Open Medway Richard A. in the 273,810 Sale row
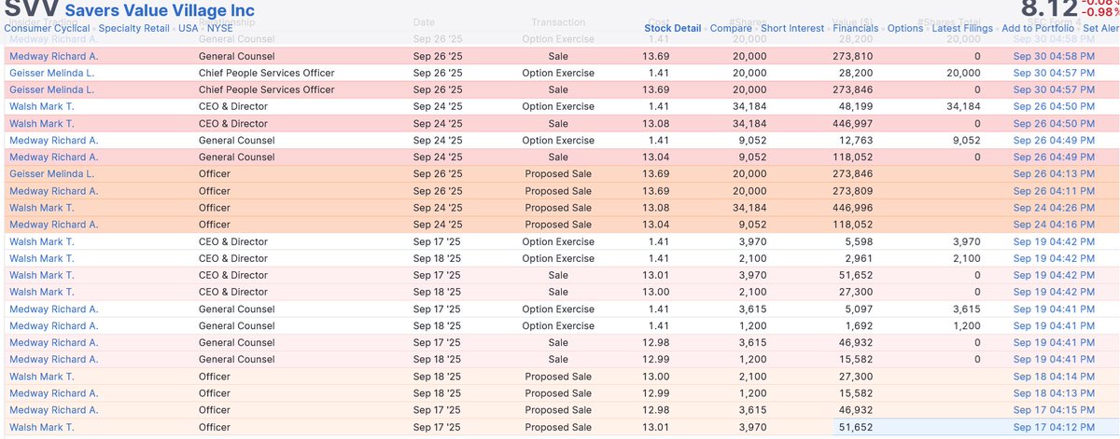Image resolution: width=1120 pixels, height=439 pixels. click(x=53, y=56)
